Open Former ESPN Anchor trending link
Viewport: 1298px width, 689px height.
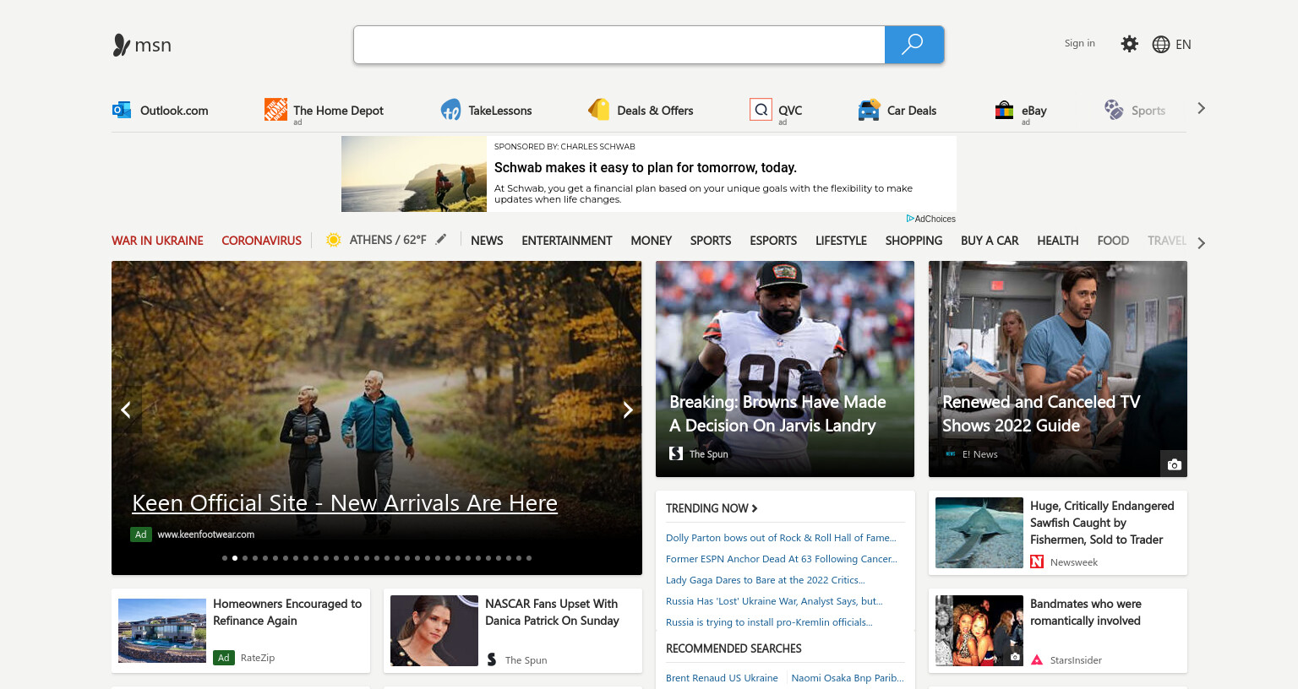point(782,559)
